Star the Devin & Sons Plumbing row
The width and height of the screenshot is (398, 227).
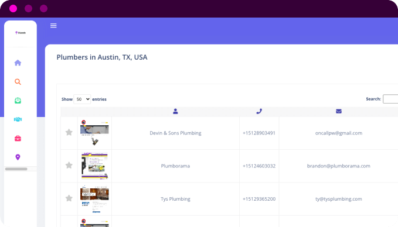(x=69, y=132)
